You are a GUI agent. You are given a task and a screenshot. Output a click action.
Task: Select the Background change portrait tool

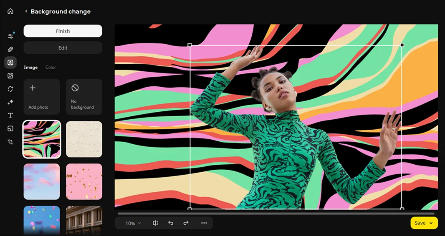coord(10,63)
